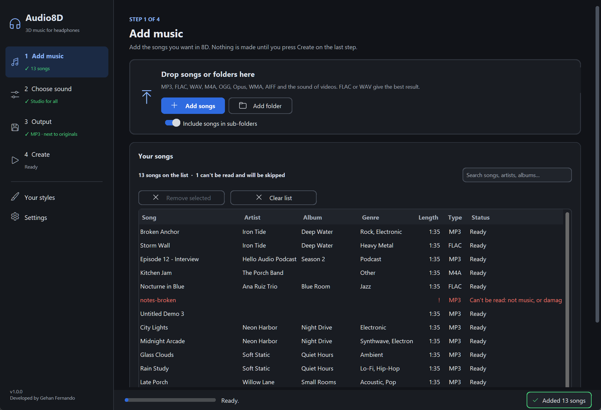This screenshot has width=601, height=410.
Task: Click the folder icon on Add folder
Action: 243,105
